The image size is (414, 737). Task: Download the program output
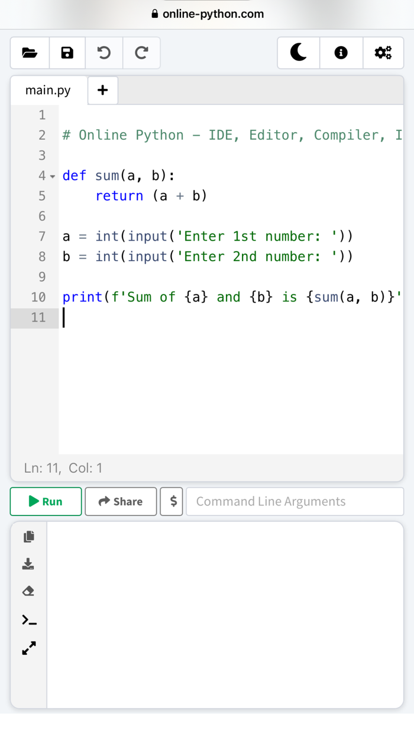28,563
